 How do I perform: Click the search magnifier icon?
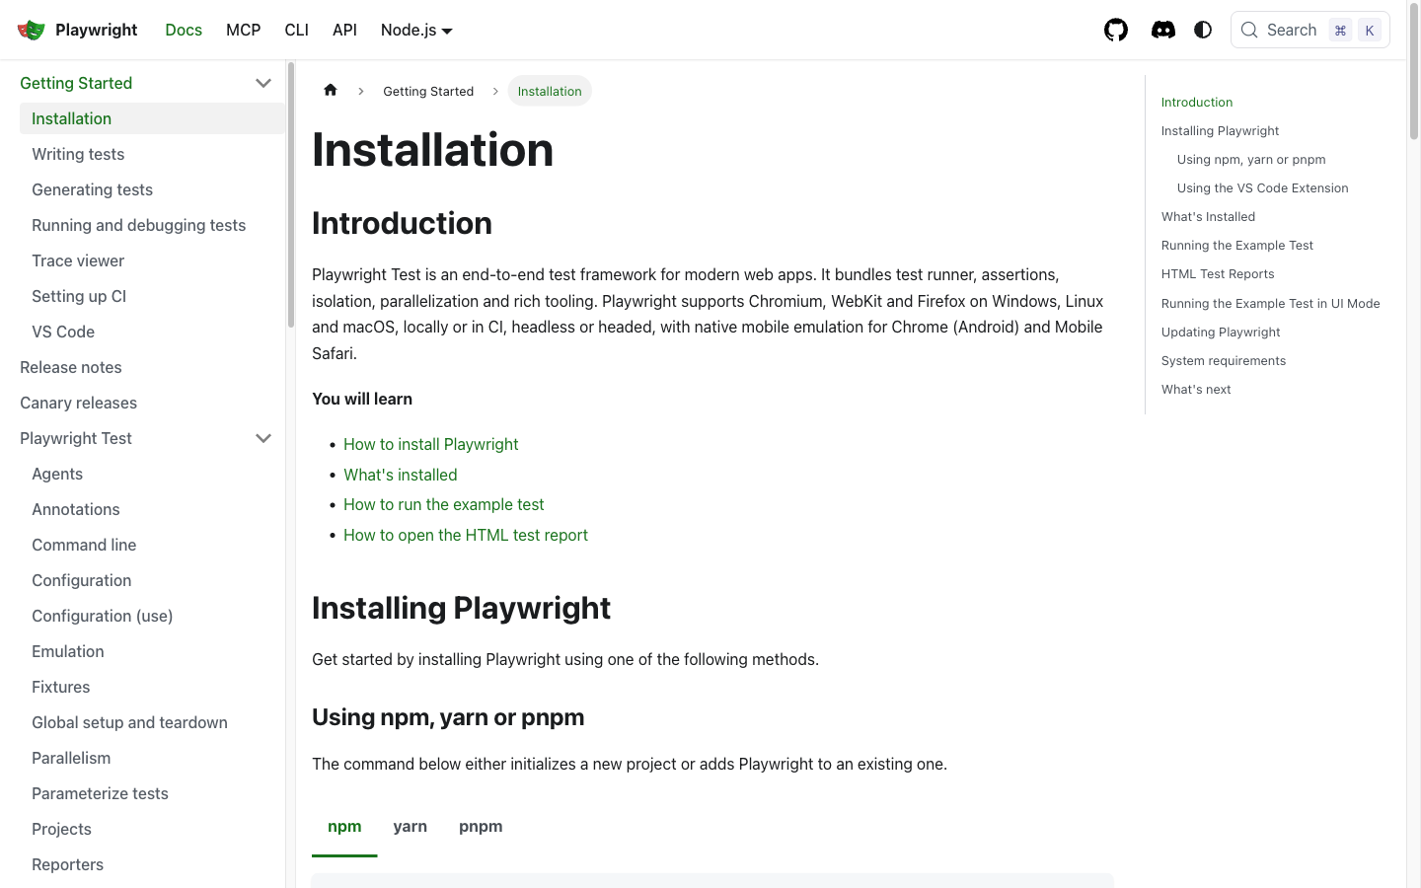[1249, 30]
